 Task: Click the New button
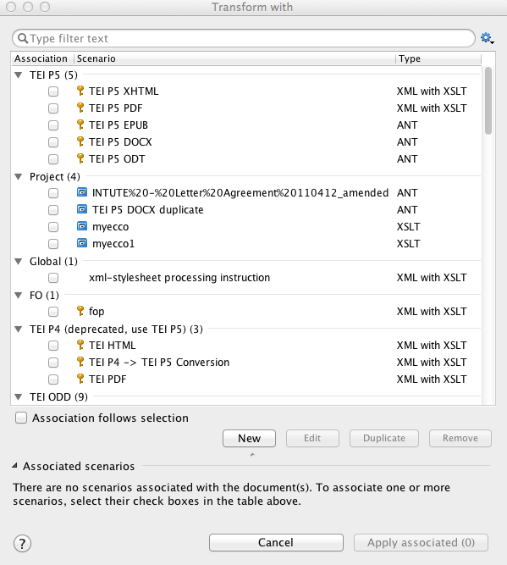pos(249,438)
